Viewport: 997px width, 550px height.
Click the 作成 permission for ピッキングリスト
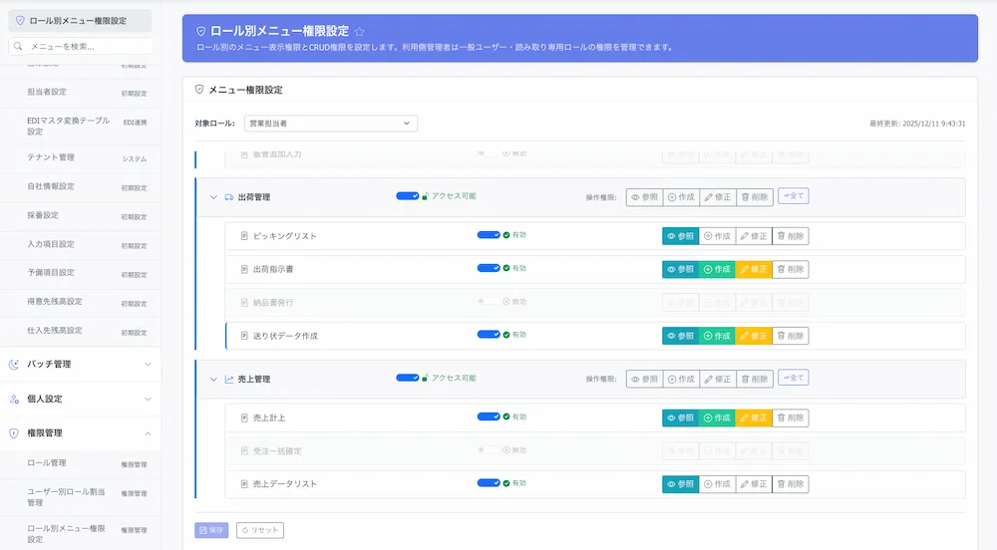click(717, 236)
